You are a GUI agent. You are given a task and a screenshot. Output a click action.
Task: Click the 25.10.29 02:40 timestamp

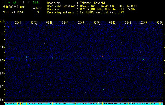[13, 12]
